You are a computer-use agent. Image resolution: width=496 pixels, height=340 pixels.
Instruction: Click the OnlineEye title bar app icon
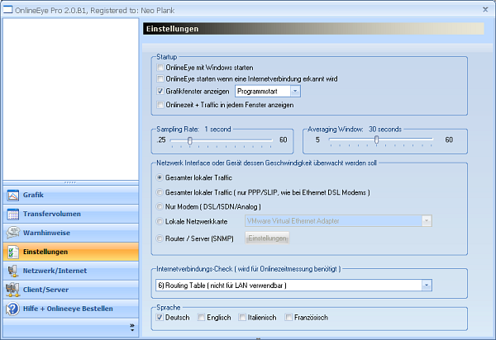click(7, 10)
